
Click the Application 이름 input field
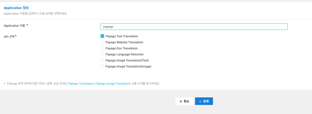pos(194,27)
